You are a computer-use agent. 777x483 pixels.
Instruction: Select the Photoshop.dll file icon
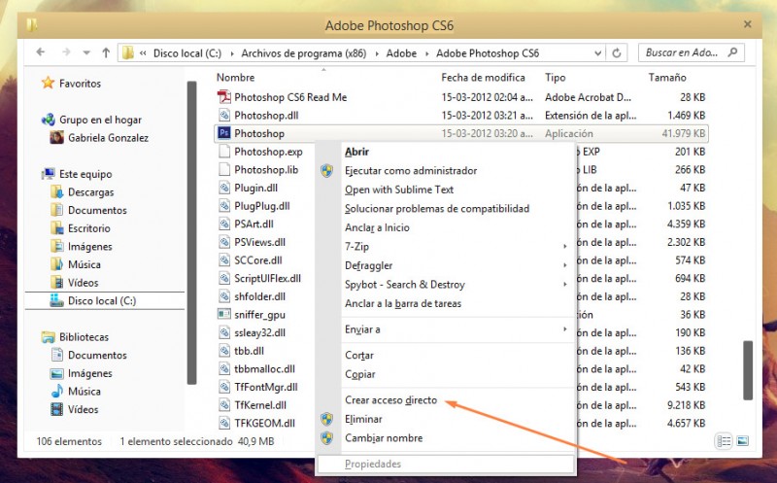coord(224,115)
